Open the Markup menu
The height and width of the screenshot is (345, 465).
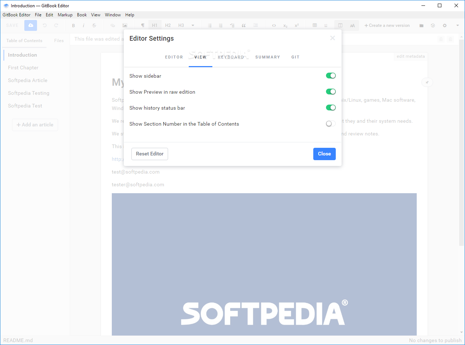tap(65, 15)
